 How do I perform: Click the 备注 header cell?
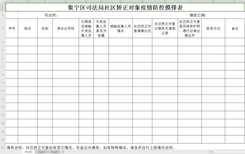[235, 28]
